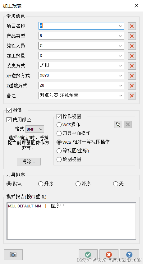Expand the XY碰数方式 dropdown

tap(120, 76)
